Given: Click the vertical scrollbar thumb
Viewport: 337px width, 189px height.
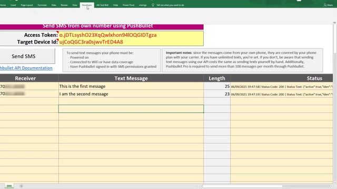Looking at the screenshot, I should [335, 38].
